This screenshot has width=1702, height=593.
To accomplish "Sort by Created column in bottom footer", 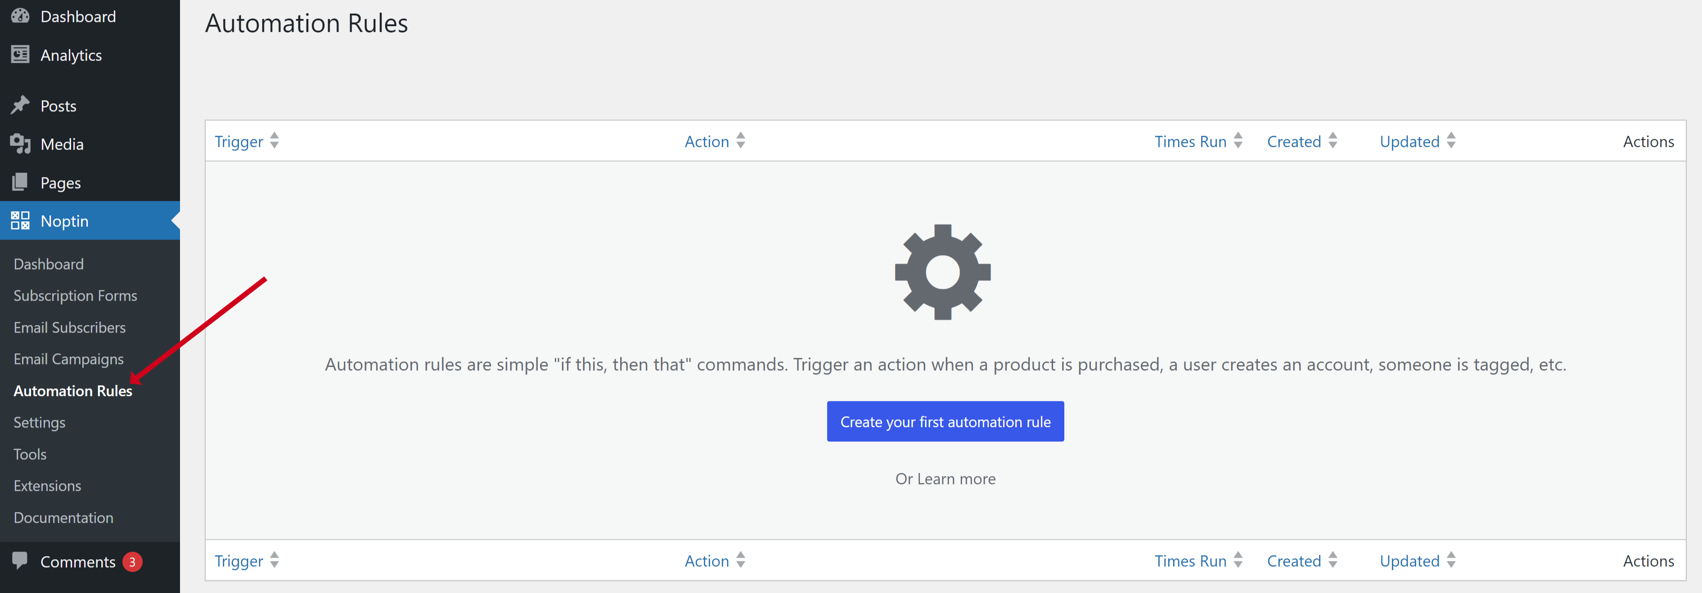I will pos(1294,561).
